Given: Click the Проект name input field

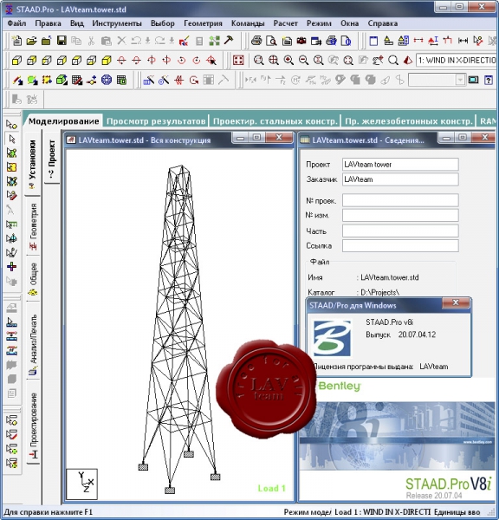Looking at the screenshot, I should pos(400,164).
